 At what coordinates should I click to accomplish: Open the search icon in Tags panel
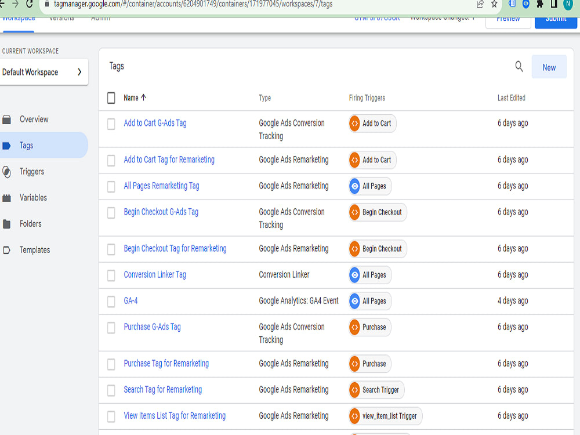point(519,67)
